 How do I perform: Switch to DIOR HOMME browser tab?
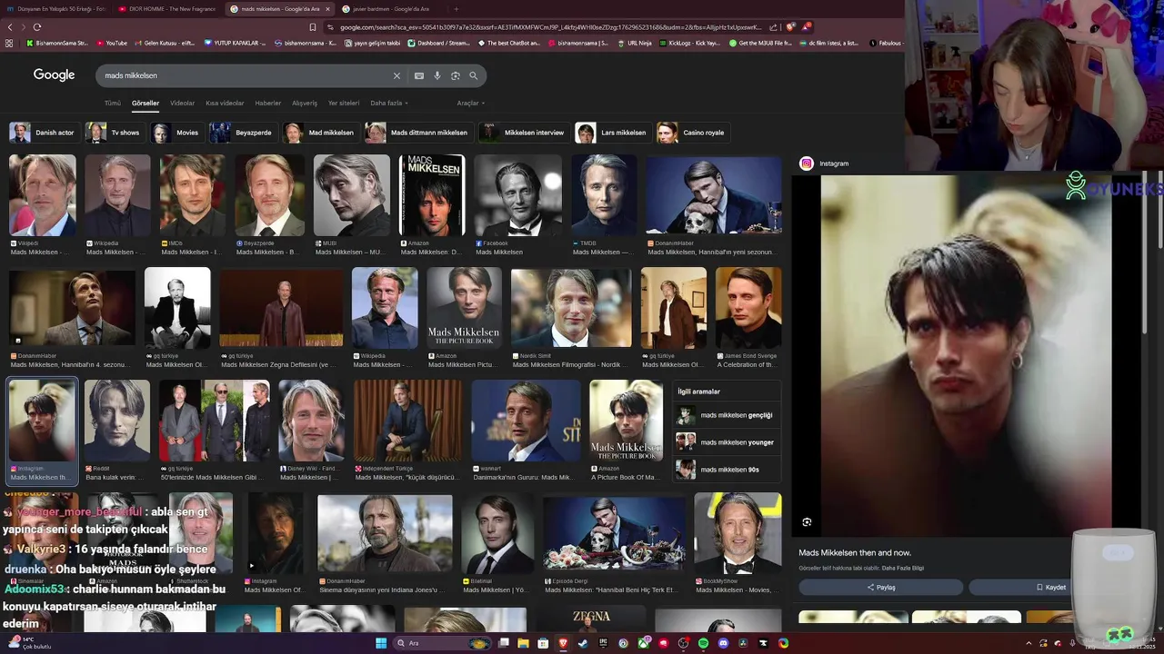tap(166, 9)
